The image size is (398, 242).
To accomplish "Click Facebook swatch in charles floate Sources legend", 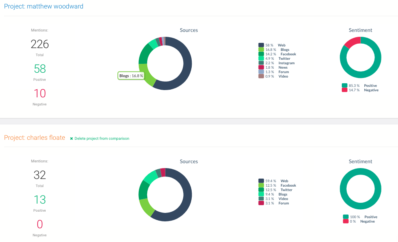I will [x=261, y=185].
